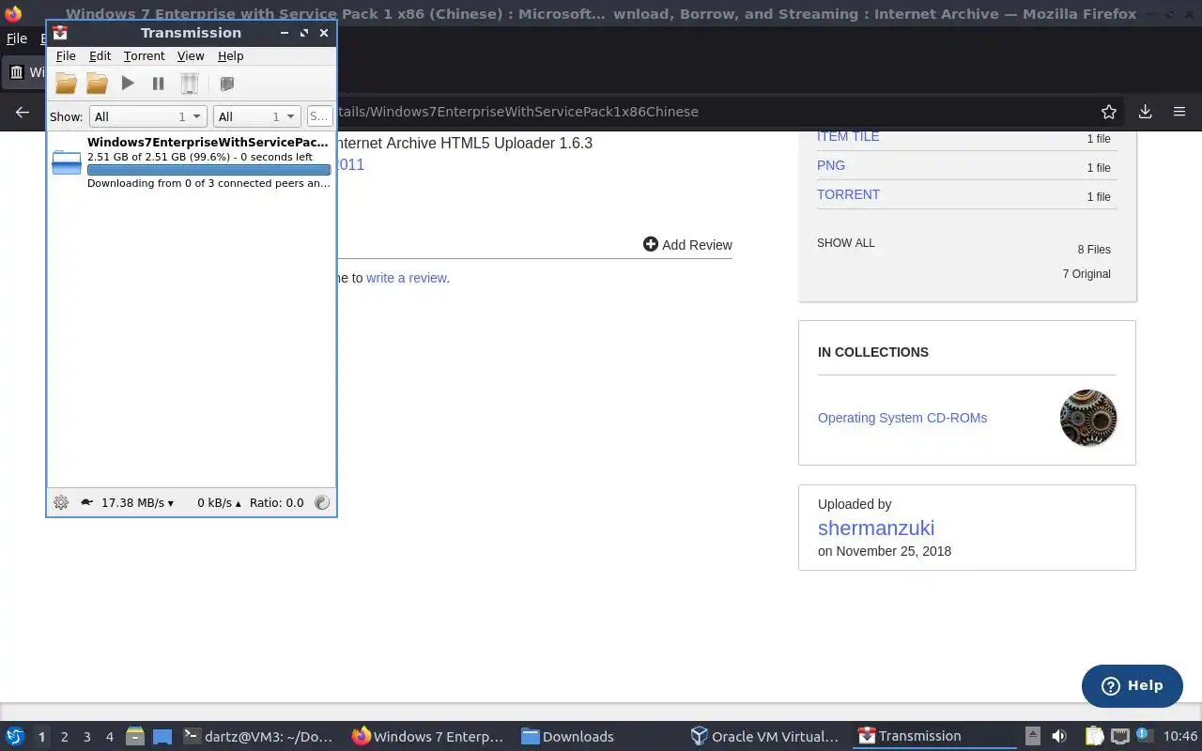Toggle turtle alternative speed limits

86,502
